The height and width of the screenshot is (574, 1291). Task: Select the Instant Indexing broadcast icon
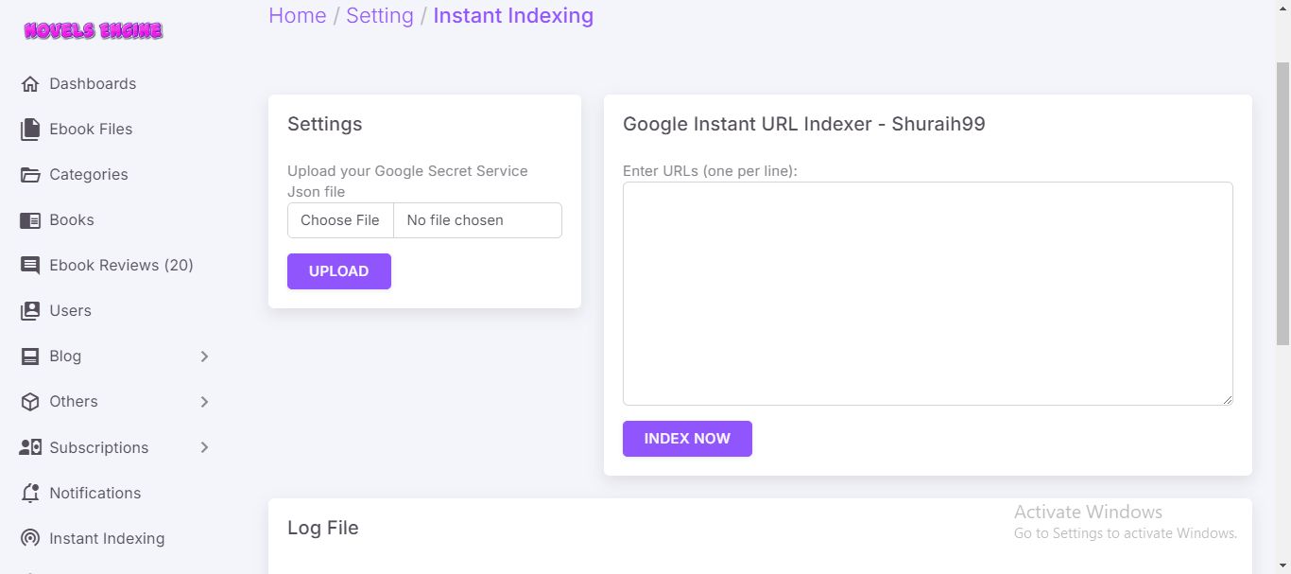pyautogui.click(x=30, y=539)
